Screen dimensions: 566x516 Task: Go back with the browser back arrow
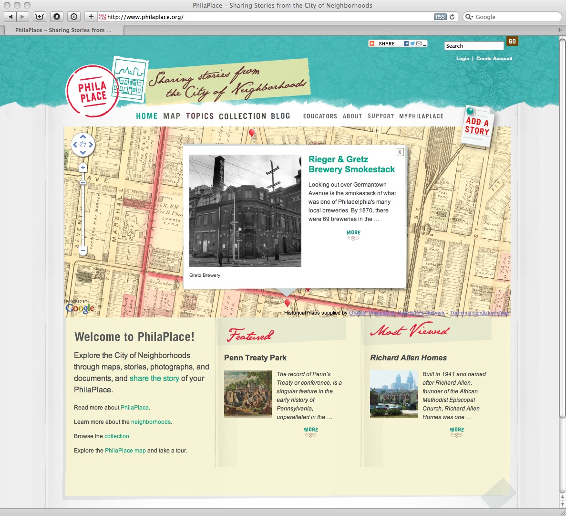(x=10, y=17)
